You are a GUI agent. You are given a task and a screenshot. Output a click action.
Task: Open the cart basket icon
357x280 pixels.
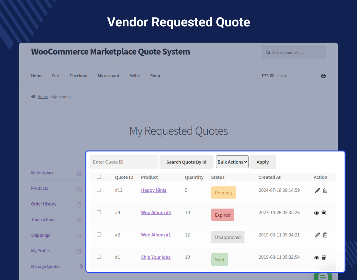323,76
